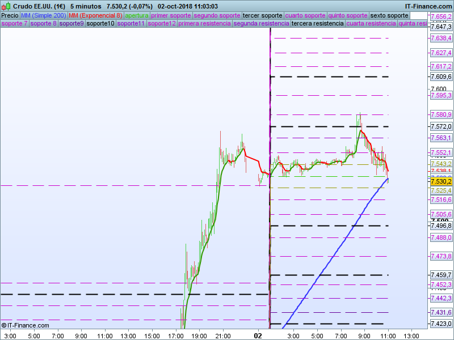Click the 7.656,2 price level label
Image resolution: width=454 pixels, height=340 pixels.
tap(441, 16)
